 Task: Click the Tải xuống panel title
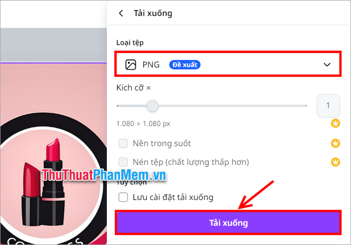153,13
